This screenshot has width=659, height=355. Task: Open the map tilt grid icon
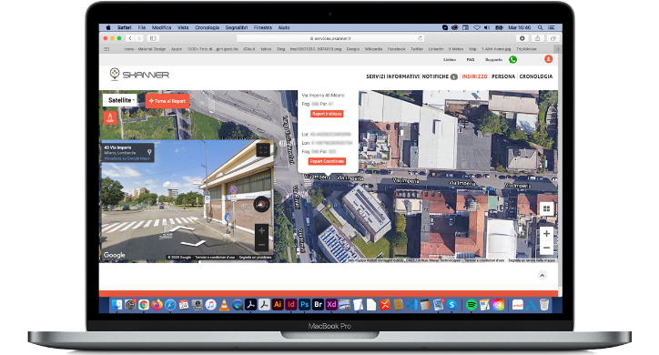(546, 208)
